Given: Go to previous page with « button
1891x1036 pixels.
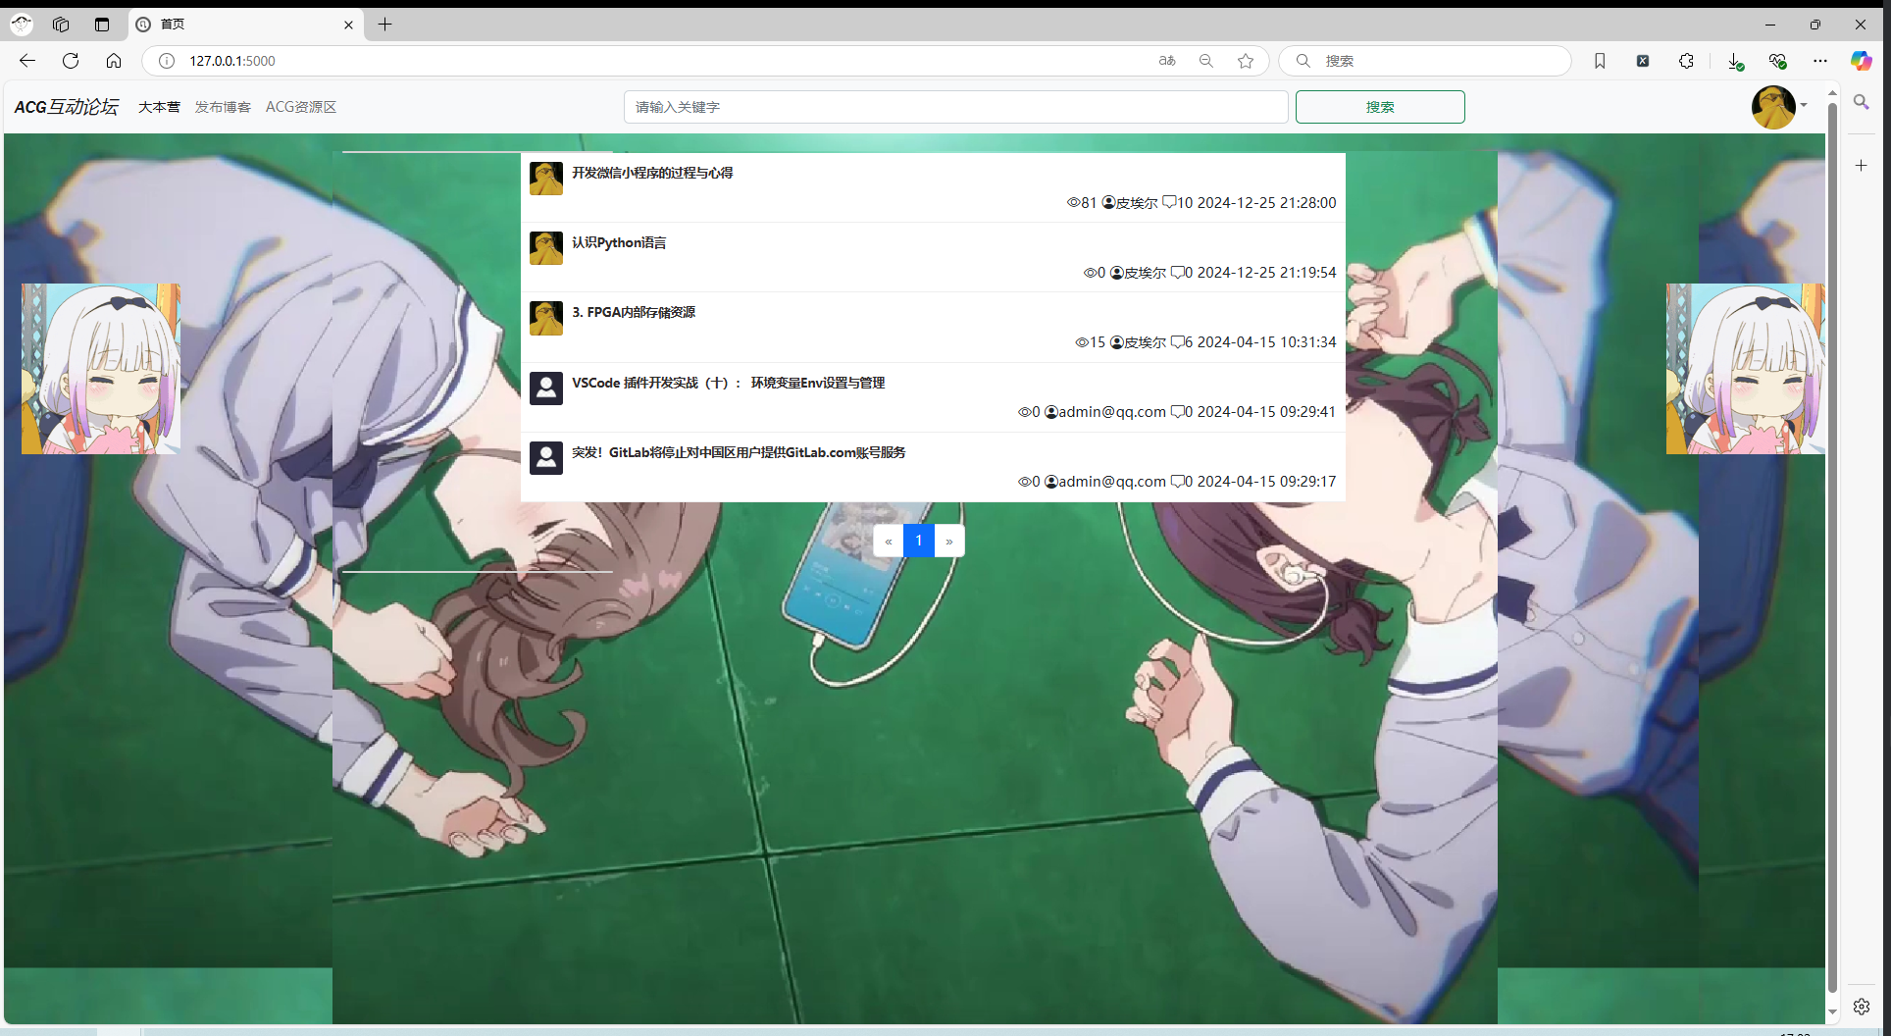Looking at the screenshot, I should pyautogui.click(x=889, y=541).
